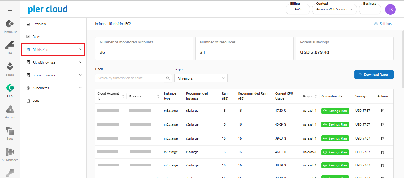Select the LIA module icon

point(10,47)
